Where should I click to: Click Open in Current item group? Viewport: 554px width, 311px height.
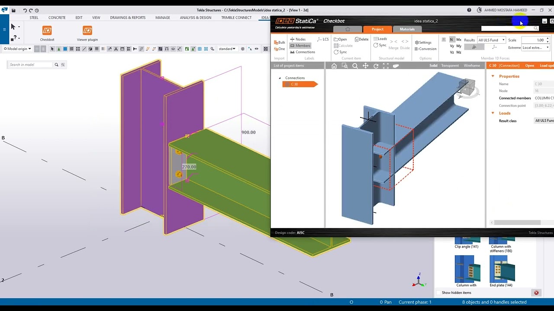point(340,39)
